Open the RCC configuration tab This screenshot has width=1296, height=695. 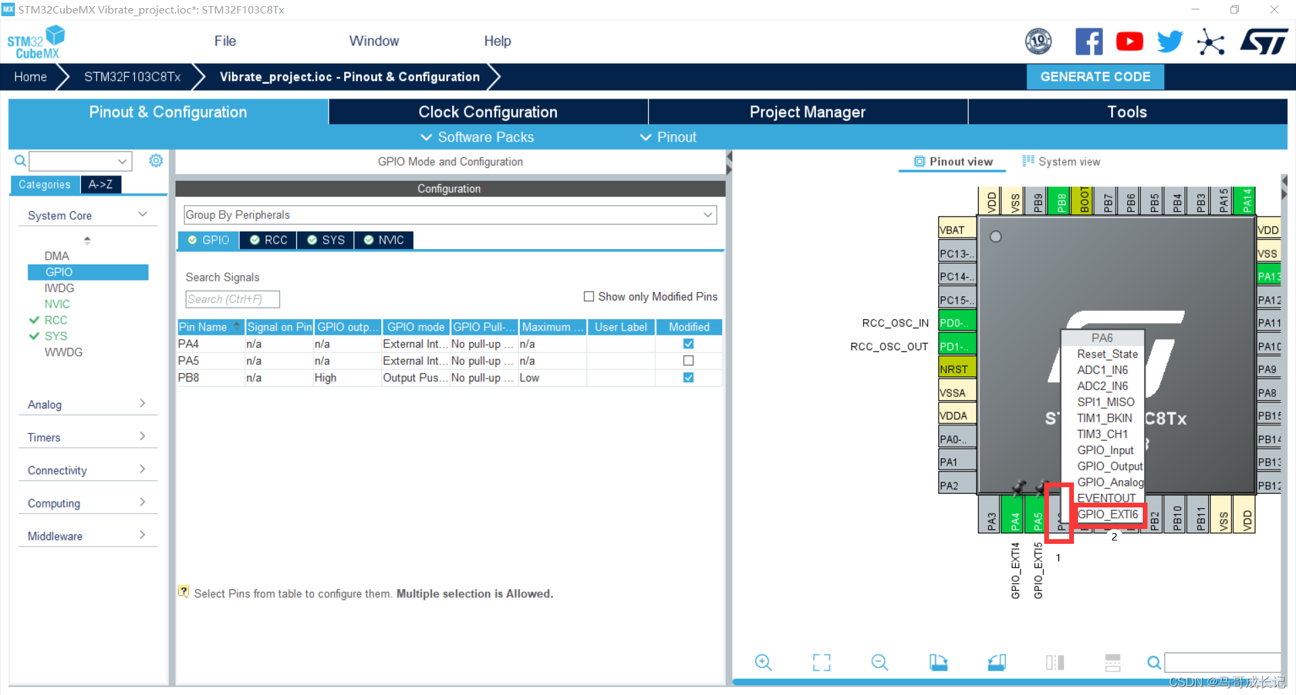268,240
